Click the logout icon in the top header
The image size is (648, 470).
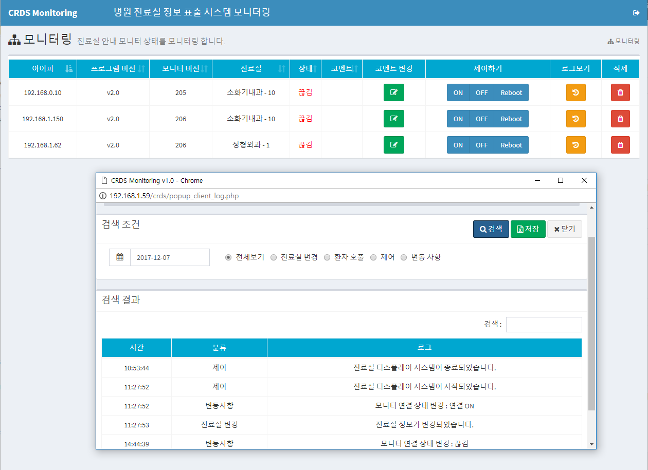tap(636, 13)
